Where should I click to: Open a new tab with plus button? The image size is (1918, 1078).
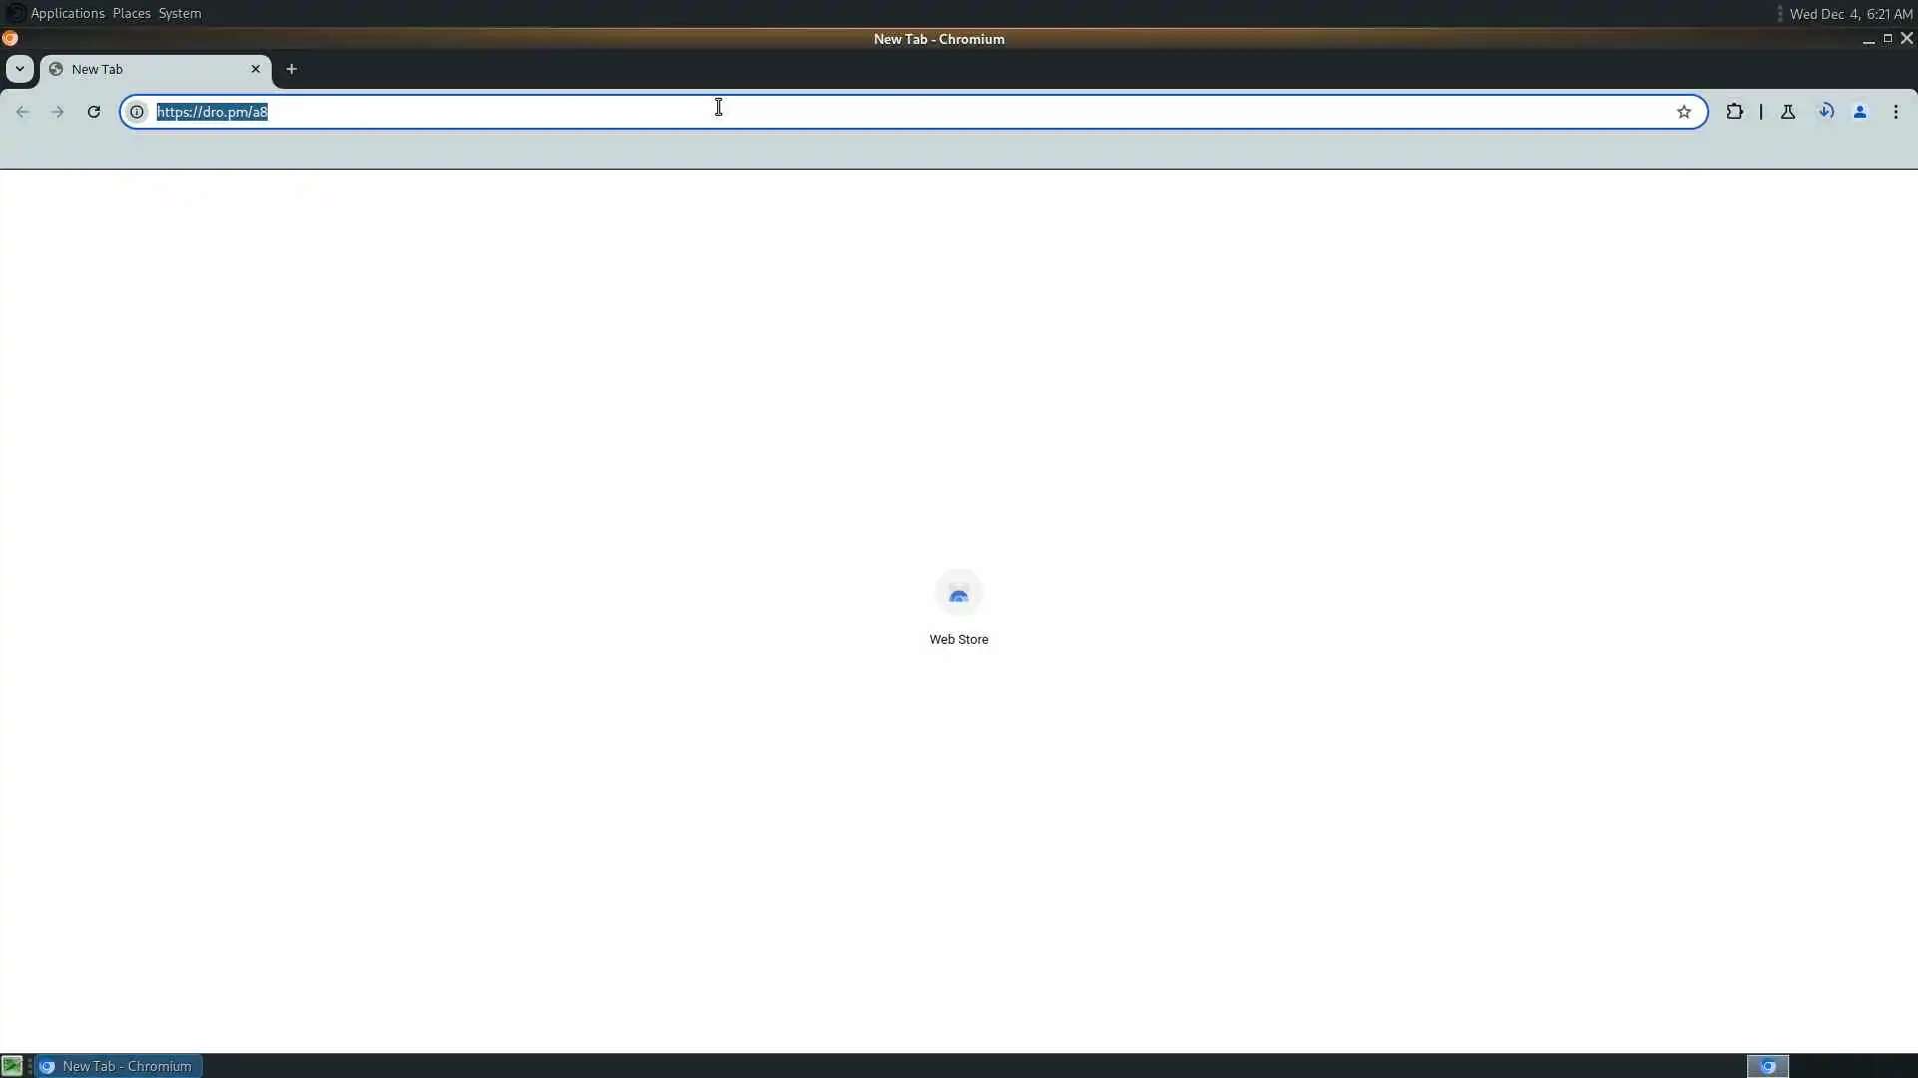coord(292,69)
